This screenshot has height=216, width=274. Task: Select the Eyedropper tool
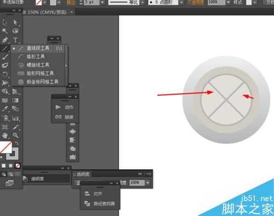pos(5,109)
